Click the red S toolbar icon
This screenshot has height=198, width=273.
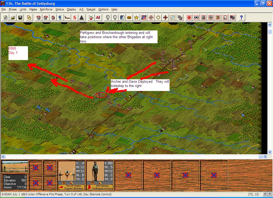[x=75, y=17]
